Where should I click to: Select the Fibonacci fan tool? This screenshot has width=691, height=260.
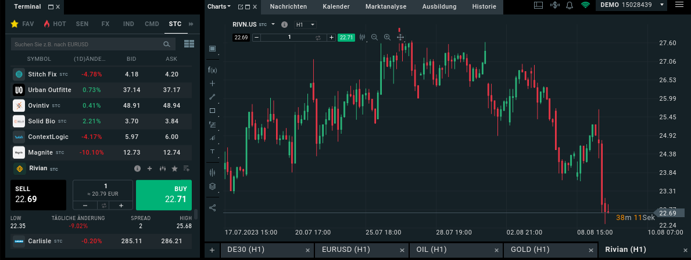[x=212, y=138]
